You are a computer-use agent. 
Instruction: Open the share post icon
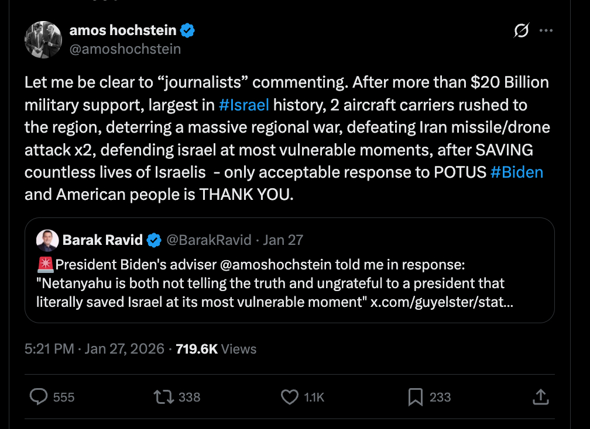[x=540, y=397]
